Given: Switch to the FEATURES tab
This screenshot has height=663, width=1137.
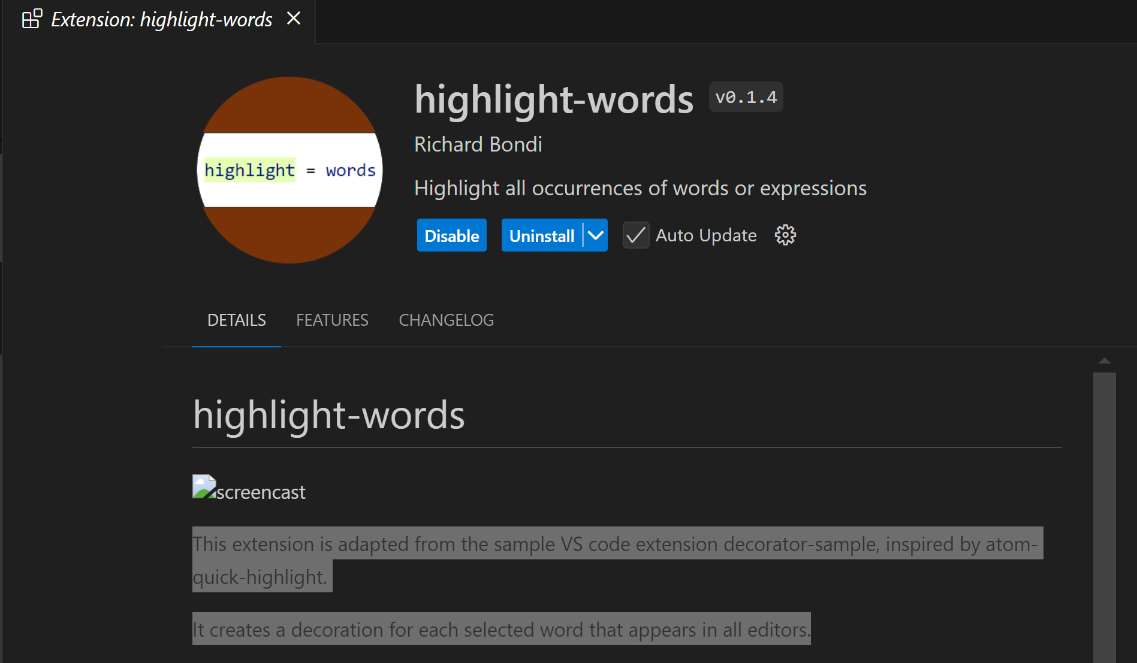Looking at the screenshot, I should pos(332,320).
